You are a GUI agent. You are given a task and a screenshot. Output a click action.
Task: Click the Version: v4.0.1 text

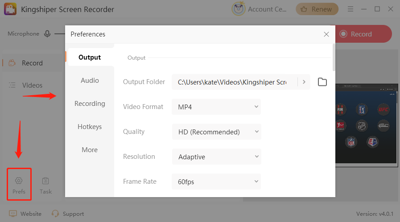[x=375, y=214]
